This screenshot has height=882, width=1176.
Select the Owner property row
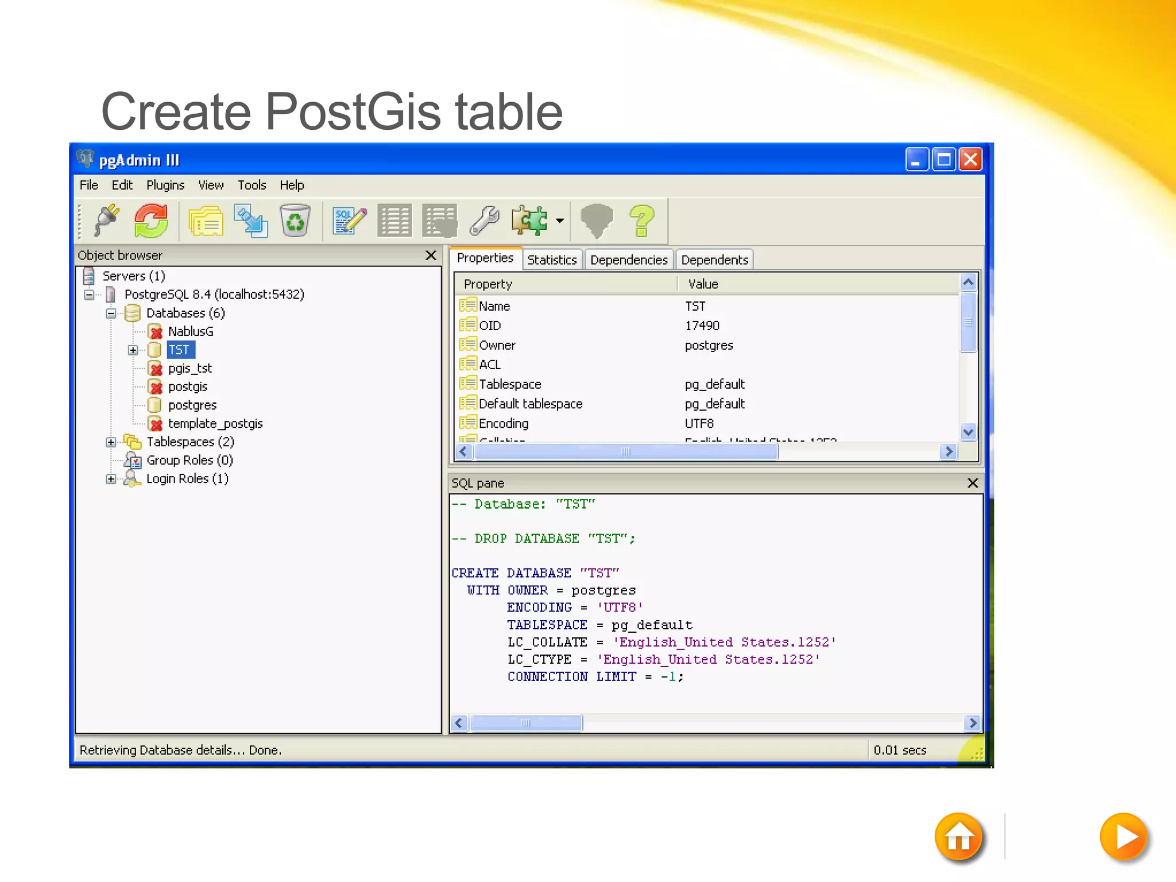coord(707,345)
